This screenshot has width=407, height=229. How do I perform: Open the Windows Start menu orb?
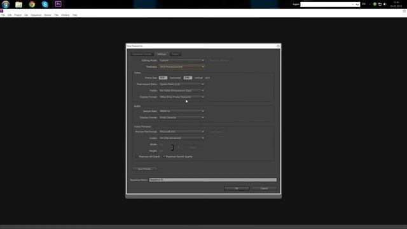(6, 4)
